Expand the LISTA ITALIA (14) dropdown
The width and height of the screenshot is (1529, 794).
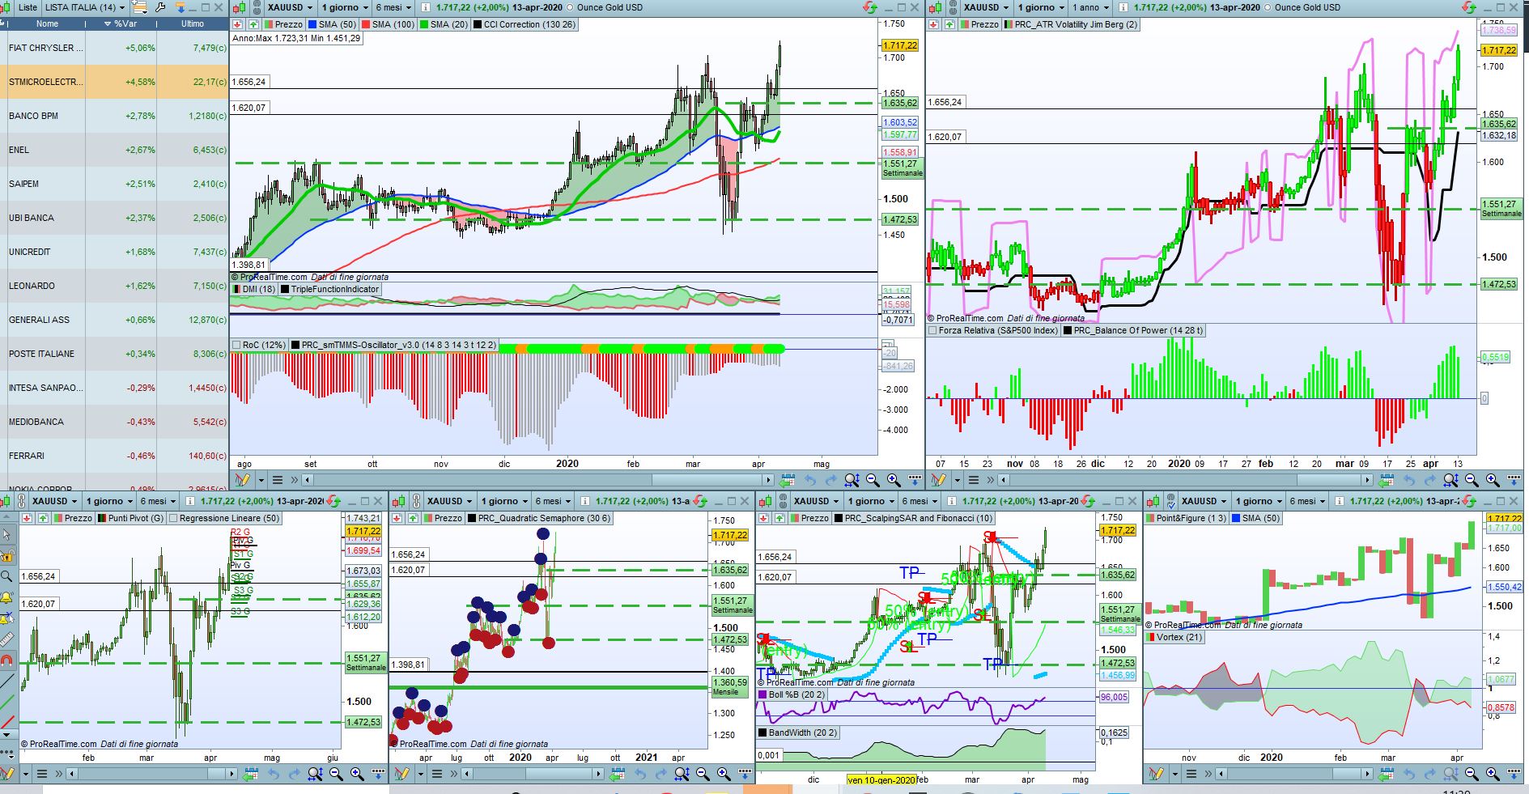coord(85,7)
